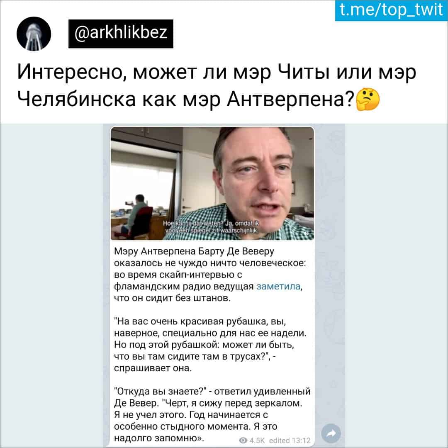Click the "что он сидит без штанов." line

click(x=172, y=298)
